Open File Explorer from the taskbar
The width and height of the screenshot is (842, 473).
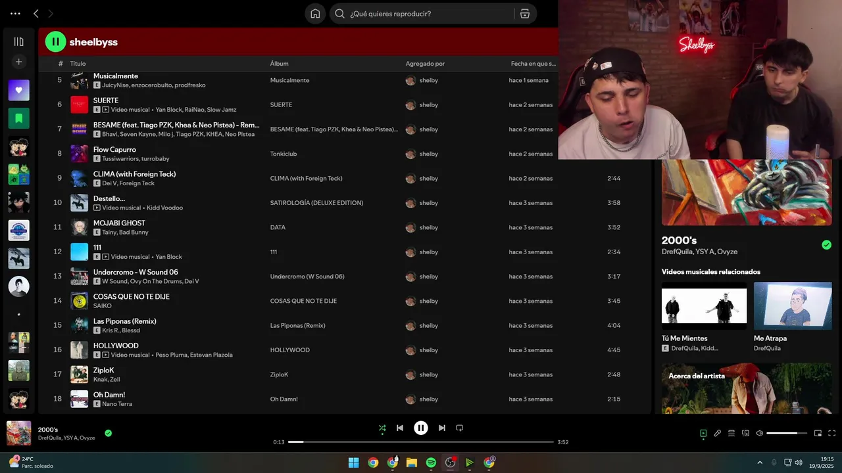(412, 462)
